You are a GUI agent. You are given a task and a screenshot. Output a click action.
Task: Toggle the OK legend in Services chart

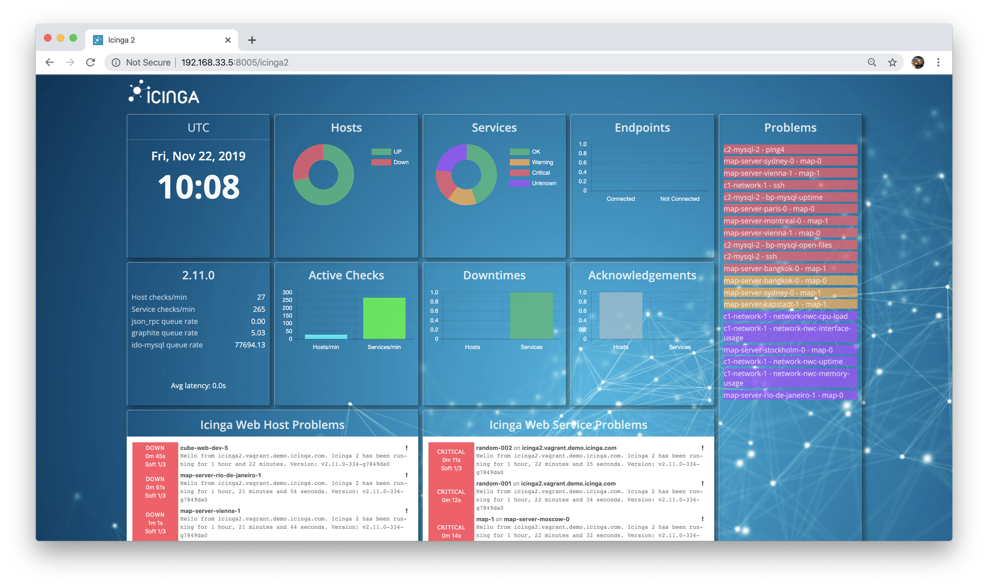(525, 152)
